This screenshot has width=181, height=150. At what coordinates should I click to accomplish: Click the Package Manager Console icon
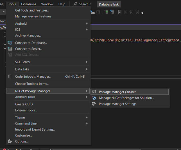tap(94, 92)
